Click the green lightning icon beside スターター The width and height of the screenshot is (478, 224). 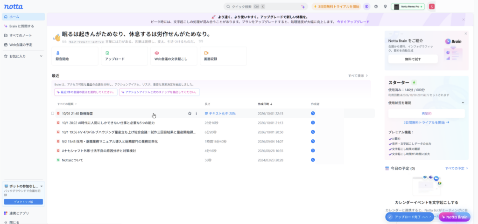pos(414,82)
